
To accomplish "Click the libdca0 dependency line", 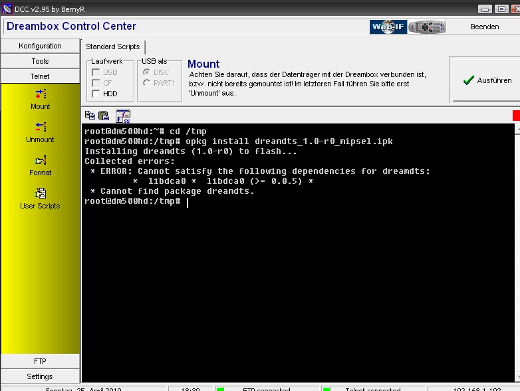I will pyautogui.click(x=223, y=181).
